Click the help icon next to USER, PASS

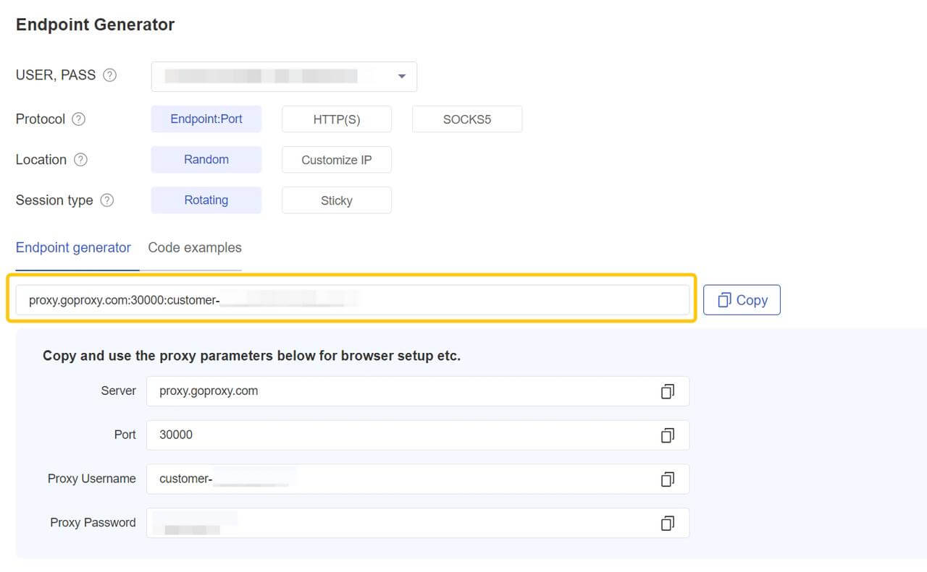[x=109, y=75]
